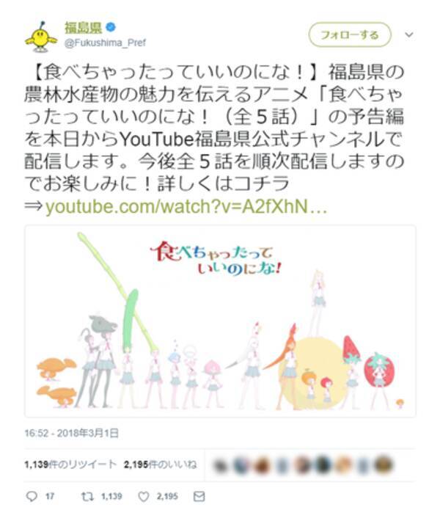Like the tweet with the heart icon
Screen dimensions: 440x507
pyautogui.click(x=144, y=496)
